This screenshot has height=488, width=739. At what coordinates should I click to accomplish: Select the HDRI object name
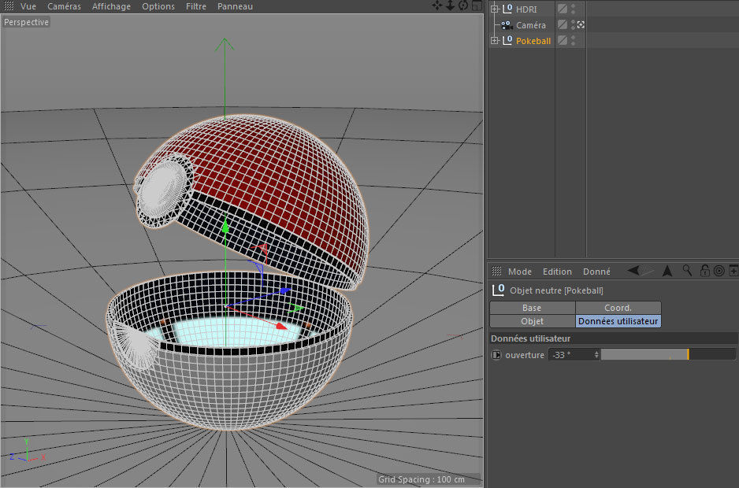tap(526, 9)
